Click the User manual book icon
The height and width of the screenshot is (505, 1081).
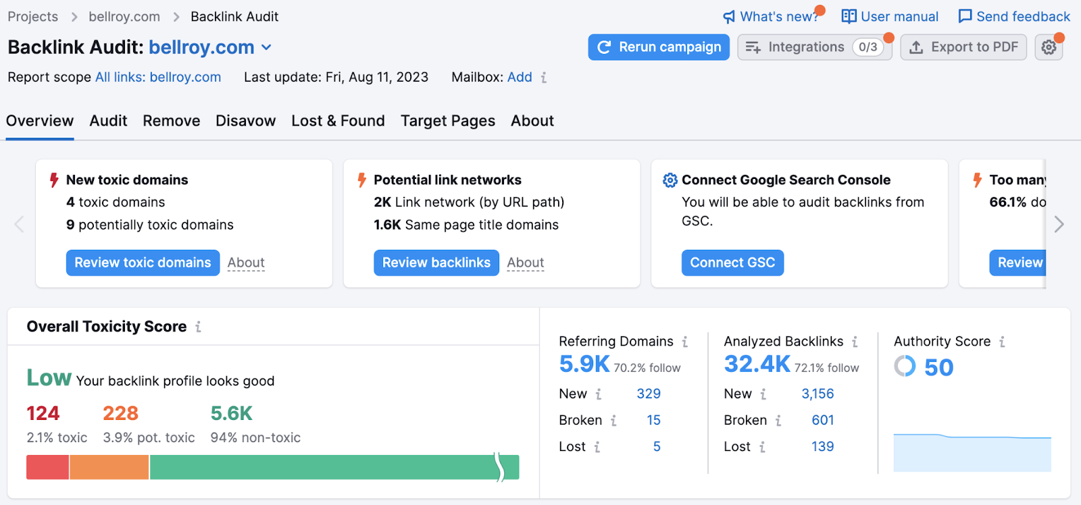[849, 16]
